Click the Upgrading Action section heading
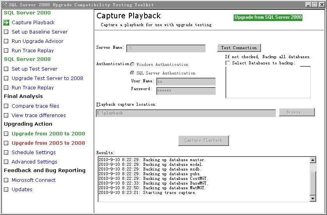This screenshot has width=327, height=215. pos(28,124)
